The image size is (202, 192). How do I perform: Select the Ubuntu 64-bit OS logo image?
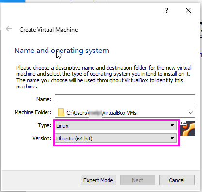pos(187,128)
